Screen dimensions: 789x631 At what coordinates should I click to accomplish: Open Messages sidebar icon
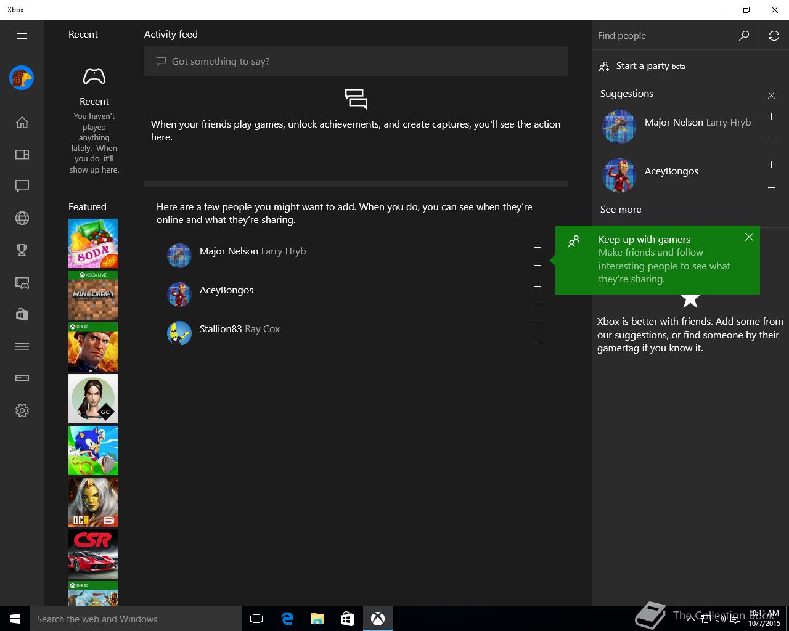[x=22, y=186]
